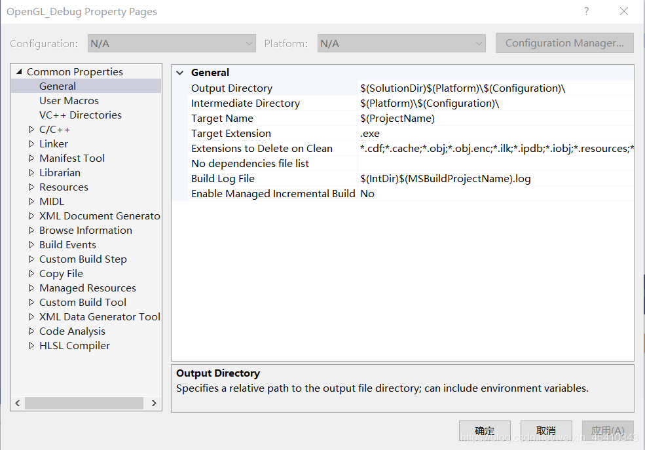Open the Configuration dropdown

pos(172,43)
